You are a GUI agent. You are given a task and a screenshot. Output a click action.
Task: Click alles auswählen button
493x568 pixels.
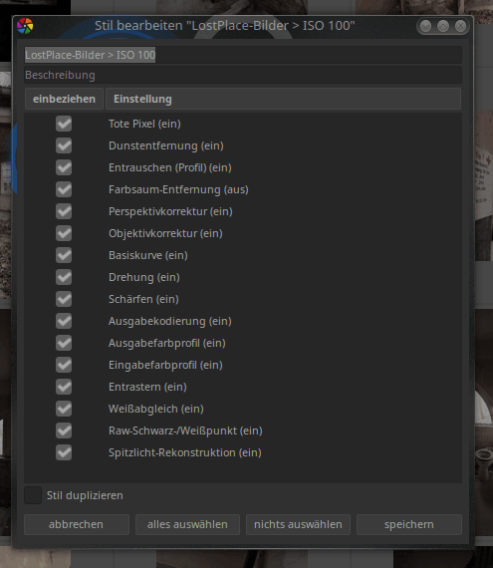(x=187, y=524)
